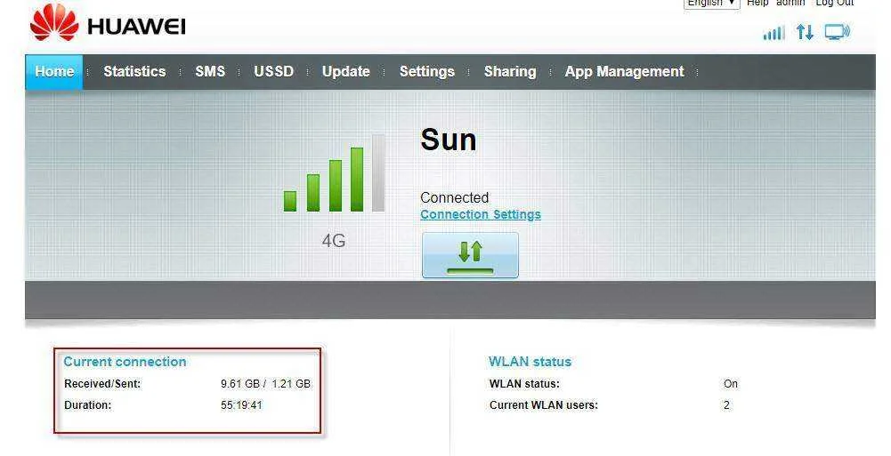Open the Update tab
The height and width of the screenshot is (456, 891).
(346, 71)
